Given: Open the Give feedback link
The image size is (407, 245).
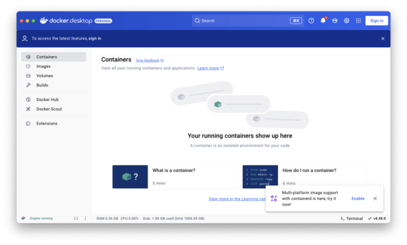Looking at the screenshot, I should 150,60.
